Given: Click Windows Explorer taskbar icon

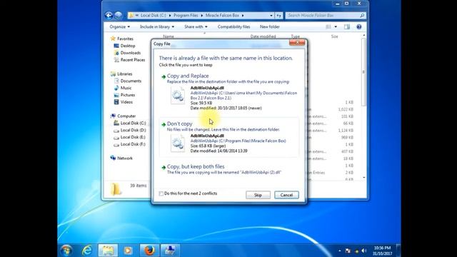Looking at the screenshot, I should [x=108, y=251].
